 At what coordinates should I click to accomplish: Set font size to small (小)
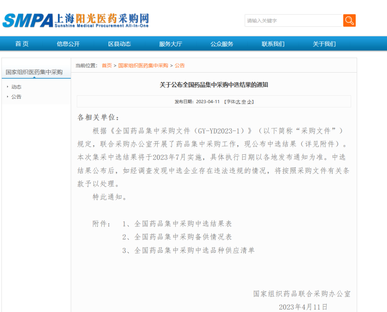(249, 102)
